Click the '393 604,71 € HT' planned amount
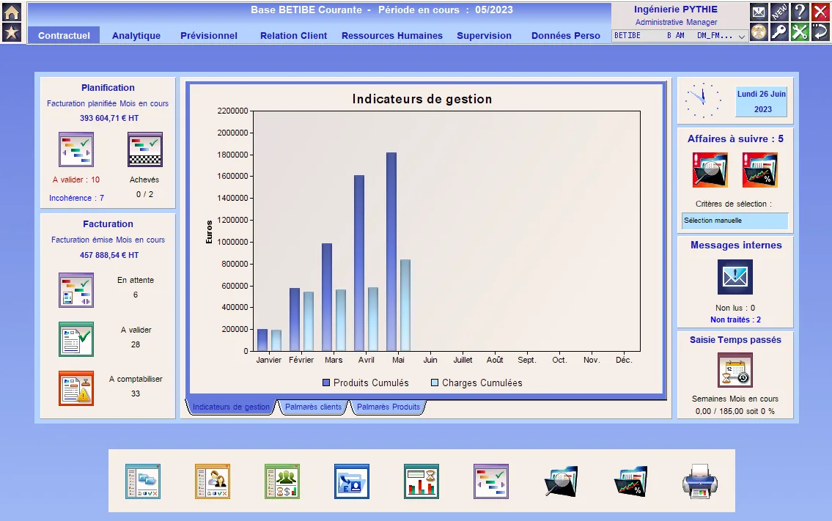 [109, 118]
